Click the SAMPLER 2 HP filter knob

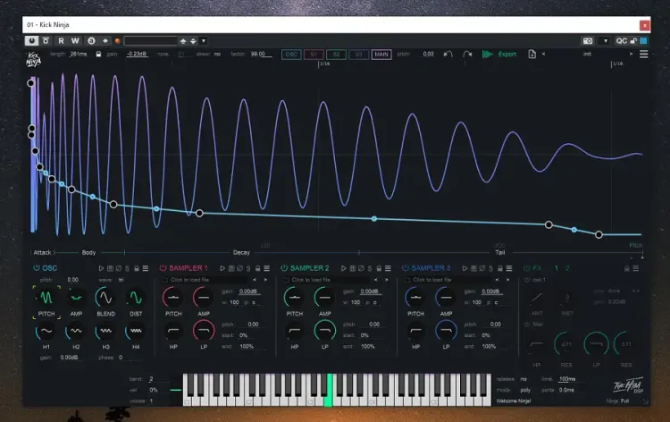point(295,330)
